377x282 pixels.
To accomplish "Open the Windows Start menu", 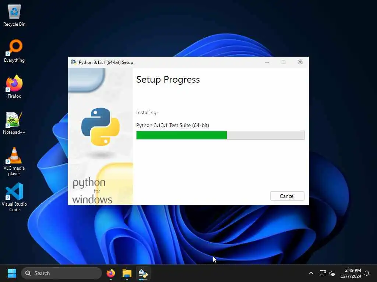I will (x=12, y=273).
